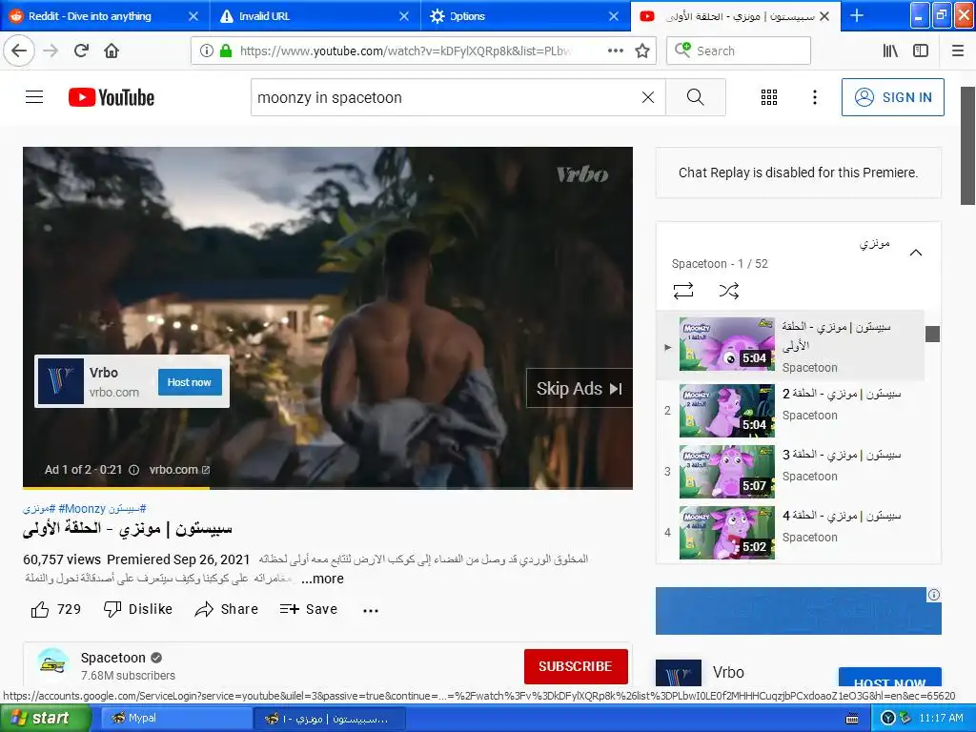Expand description with ...more
Image resolution: width=976 pixels, height=732 pixels.
tap(322, 579)
